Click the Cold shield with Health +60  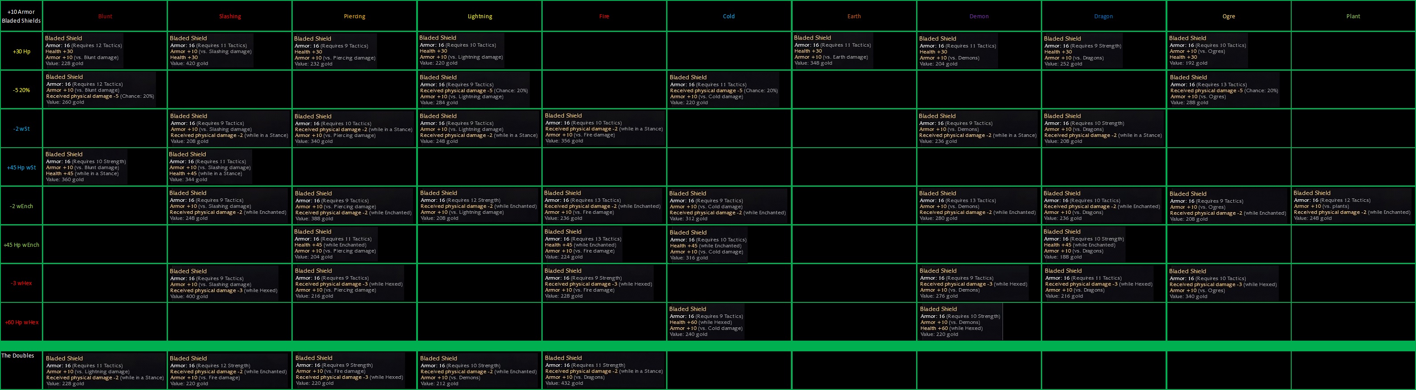click(706, 322)
